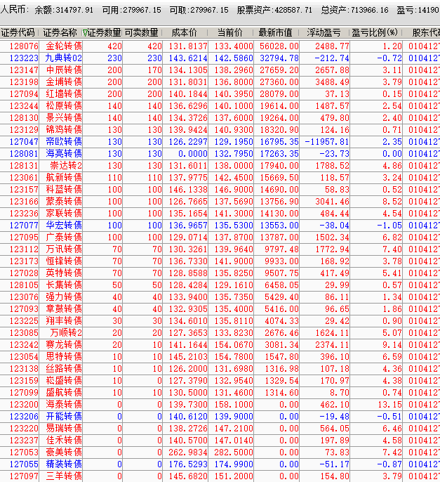Select the 航新转债 row name

[64, 178]
